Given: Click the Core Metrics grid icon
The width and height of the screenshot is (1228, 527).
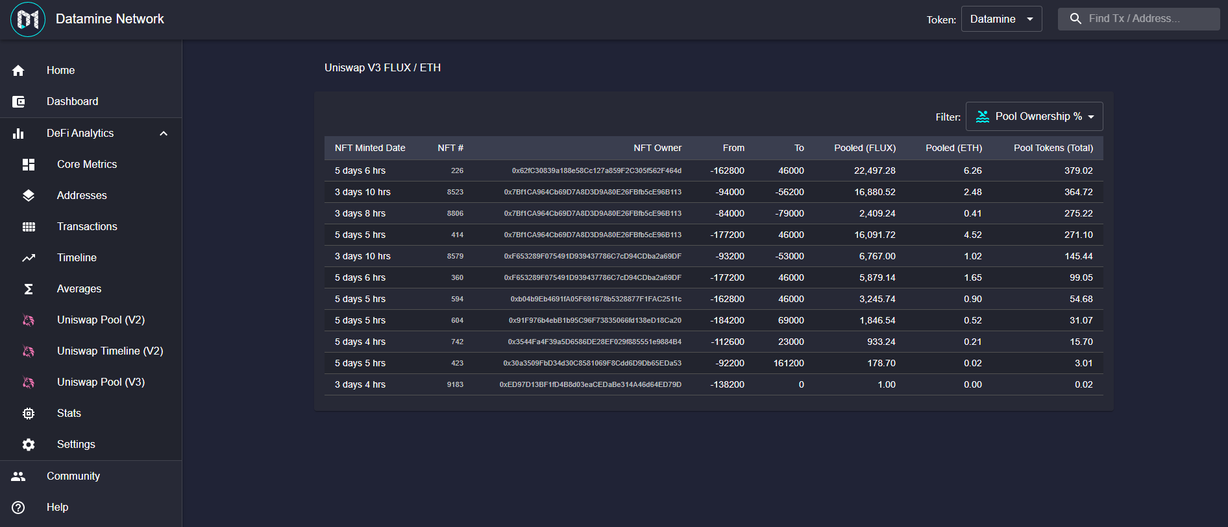Looking at the screenshot, I should 29,165.
